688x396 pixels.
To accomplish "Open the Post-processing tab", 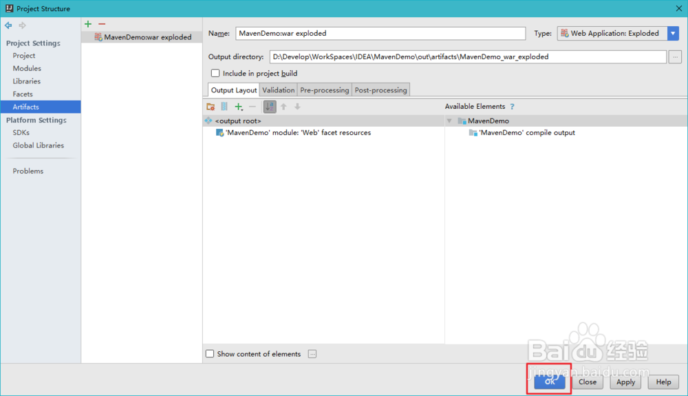I will pyautogui.click(x=380, y=90).
